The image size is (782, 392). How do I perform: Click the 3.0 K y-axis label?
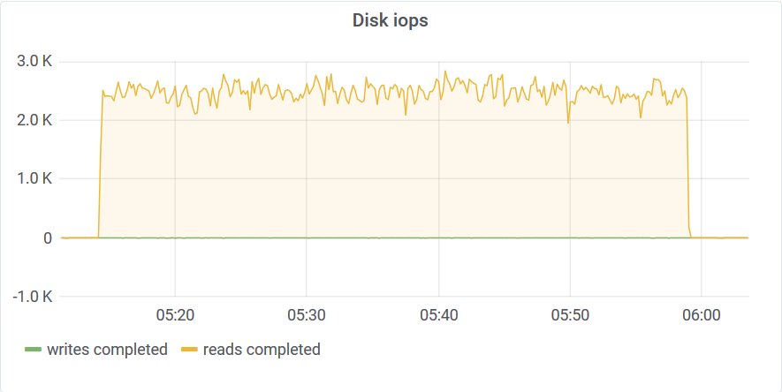[x=34, y=62]
